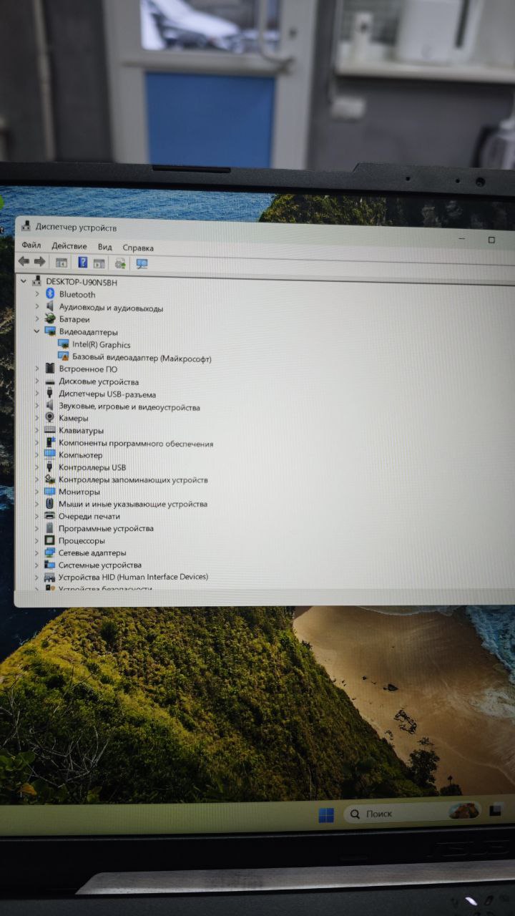Select the Intel(R) Graphics device
This screenshot has height=916, width=515.
(101, 345)
